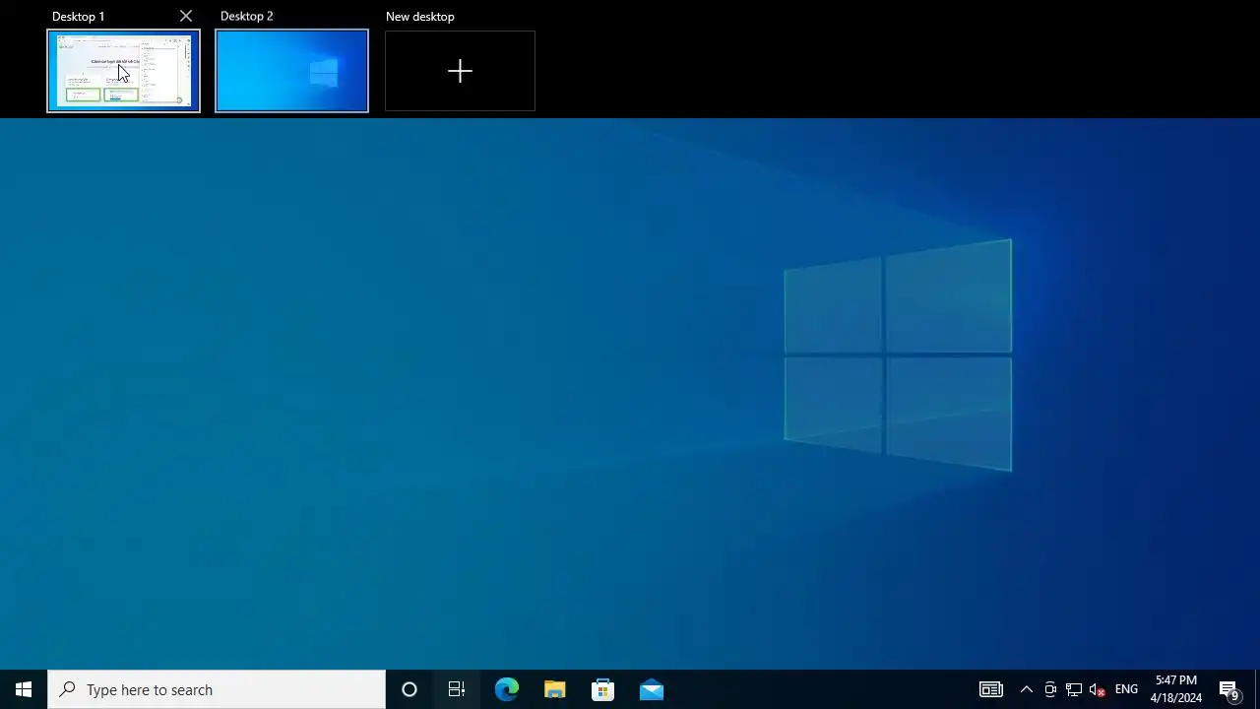Change ENG input language indicator
The image size is (1260, 709).
[x=1126, y=689]
